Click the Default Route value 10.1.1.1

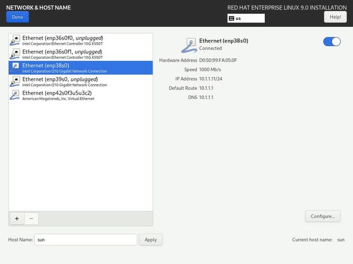click(x=206, y=88)
